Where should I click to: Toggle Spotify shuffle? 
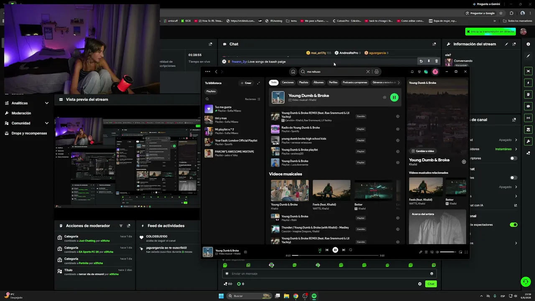(320, 250)
